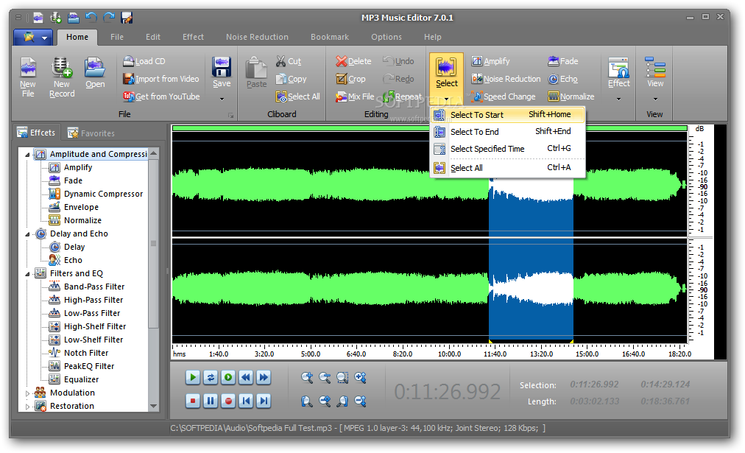The width and height of the screenshot is (745, 453).
Task: Toggle loop playback button
Action: coord(211,377)
